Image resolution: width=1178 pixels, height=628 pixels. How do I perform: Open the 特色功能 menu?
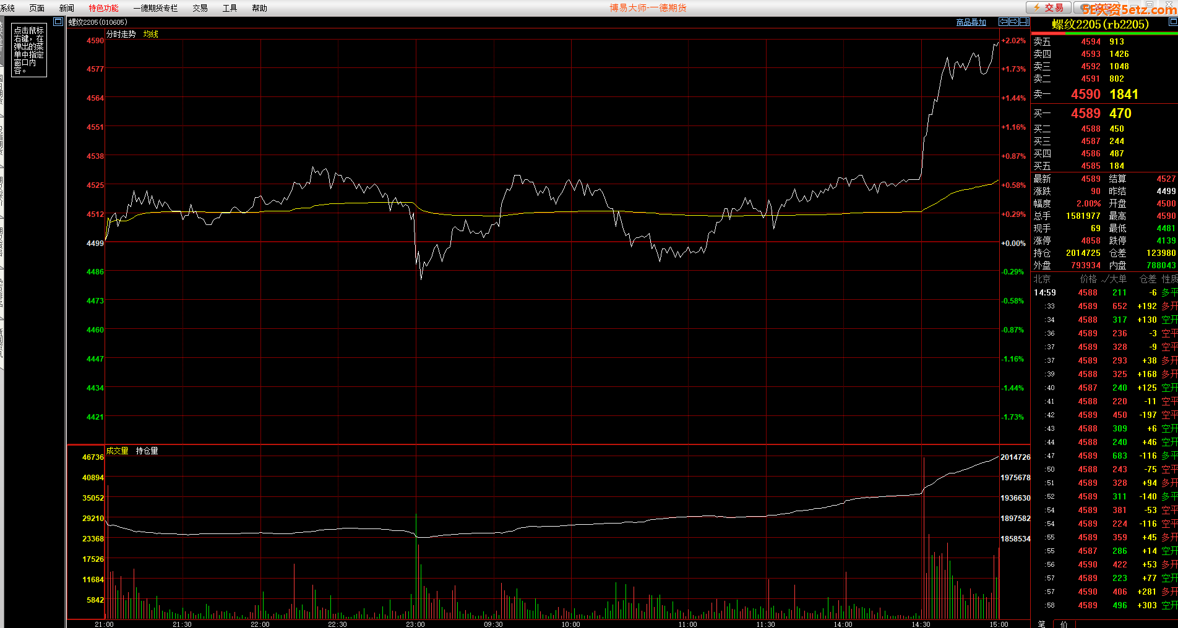pyautogui.click(x=103, y=8)
